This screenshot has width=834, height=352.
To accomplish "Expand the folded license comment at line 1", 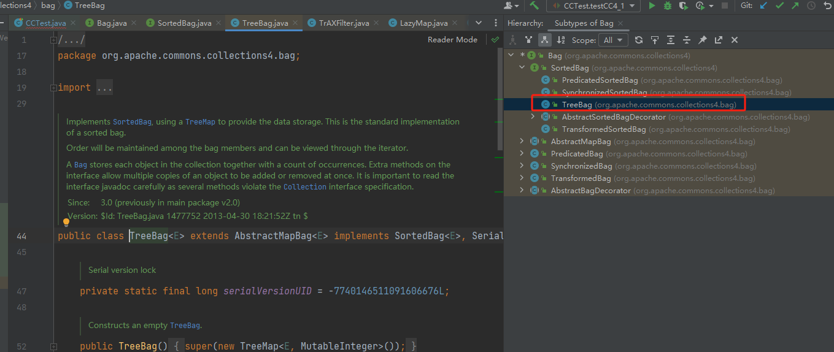I will tap(53, 40).
